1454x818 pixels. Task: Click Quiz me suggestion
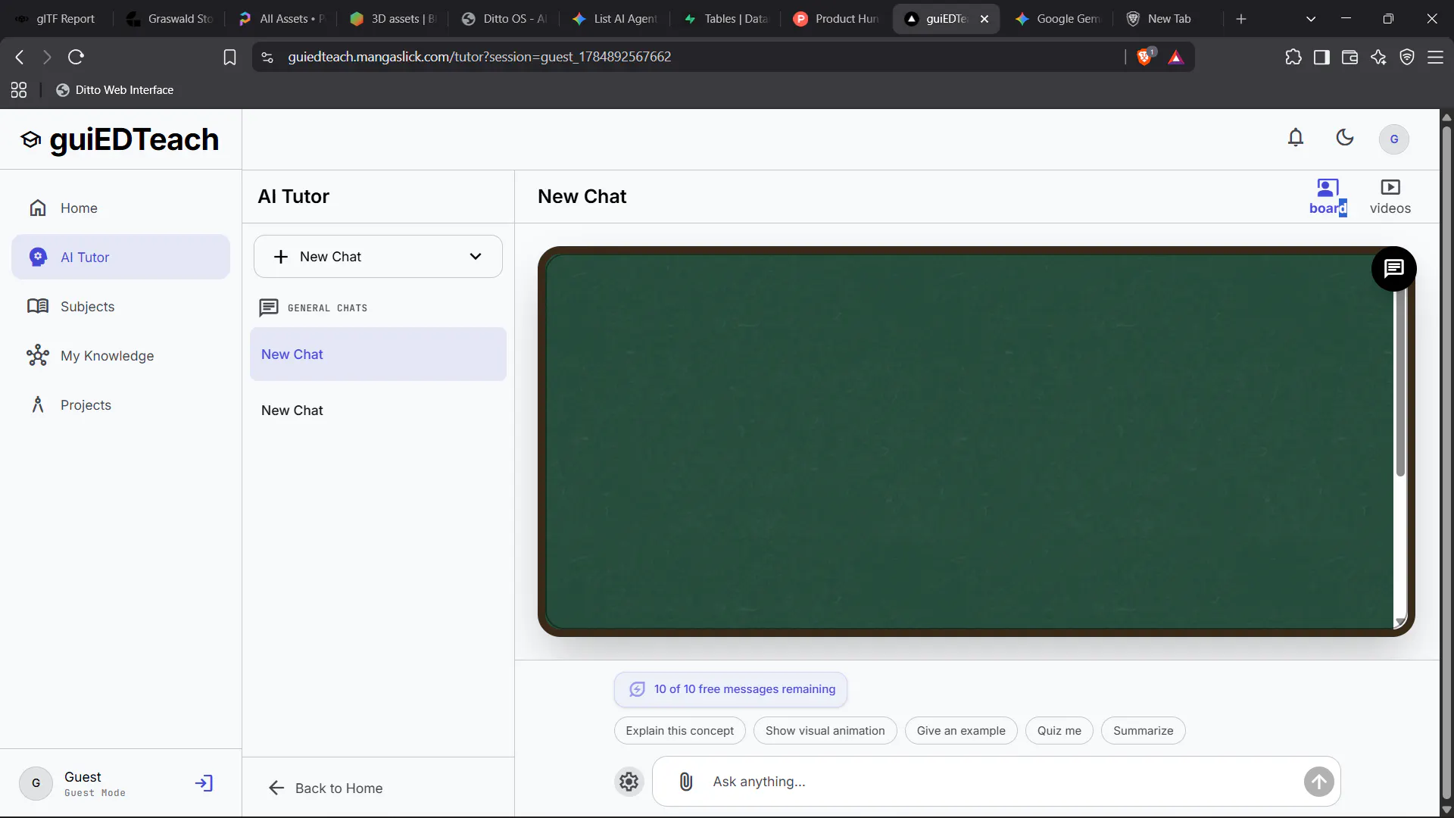pyautogui.click(x=1059, y=731)
